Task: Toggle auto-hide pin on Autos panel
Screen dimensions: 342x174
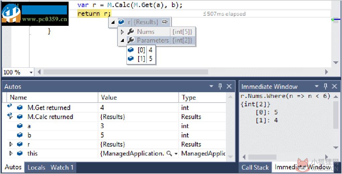Action: coord(220,86)
